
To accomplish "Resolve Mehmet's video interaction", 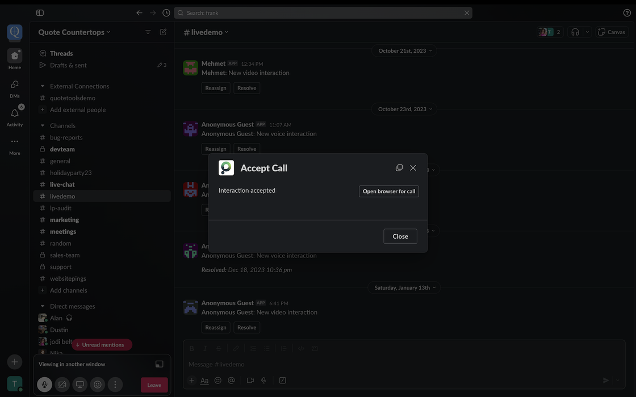I will [246, 88].
